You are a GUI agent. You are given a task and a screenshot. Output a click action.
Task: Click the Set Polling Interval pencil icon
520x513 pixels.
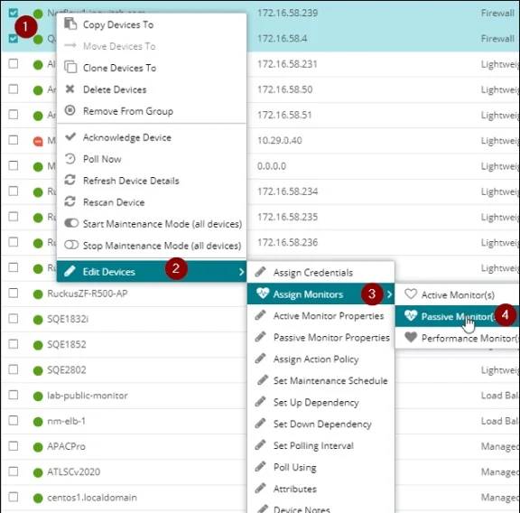(x=260, y=444)
